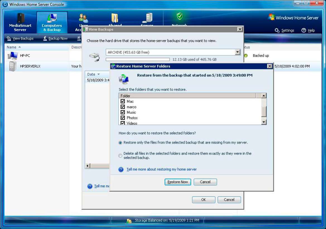Image resolution: width=326 pixels, height=229 pixels.
Task: Sort the computer list by Name column
Action: pyautogui.click(x=37, y=47)
